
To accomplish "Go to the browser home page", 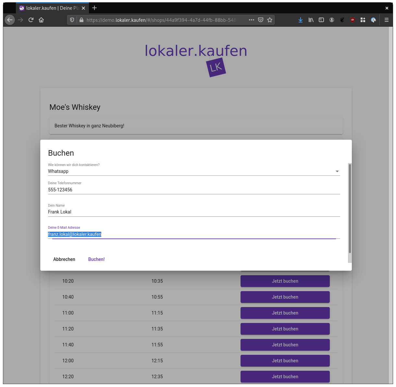I will tap(41, 20).
